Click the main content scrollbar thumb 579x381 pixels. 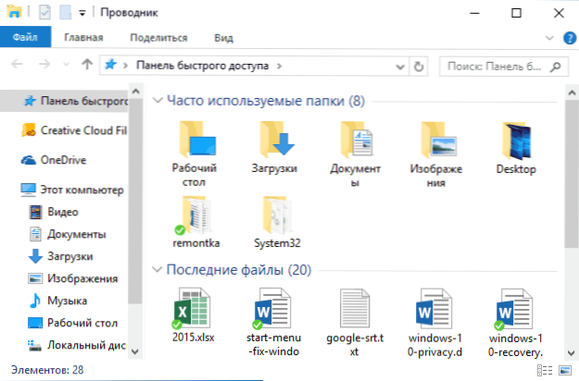tap(572, 174)
